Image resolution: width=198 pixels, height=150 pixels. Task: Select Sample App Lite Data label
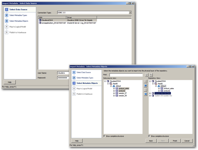click(x=163, y=93)
